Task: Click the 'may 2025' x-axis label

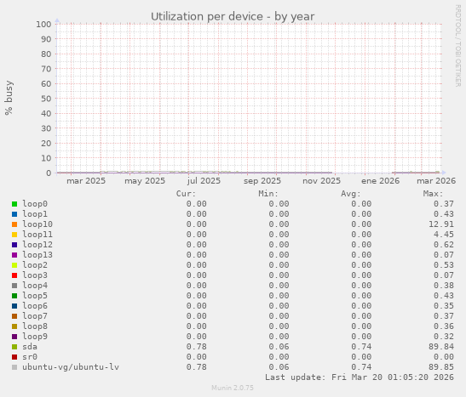Action: tap(145, 181)
